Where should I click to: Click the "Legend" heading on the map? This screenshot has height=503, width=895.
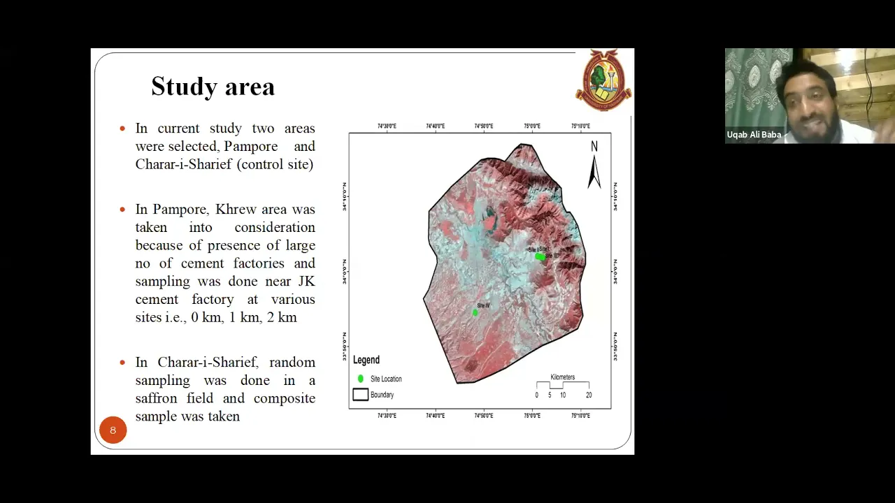click(x=366, y=360)
